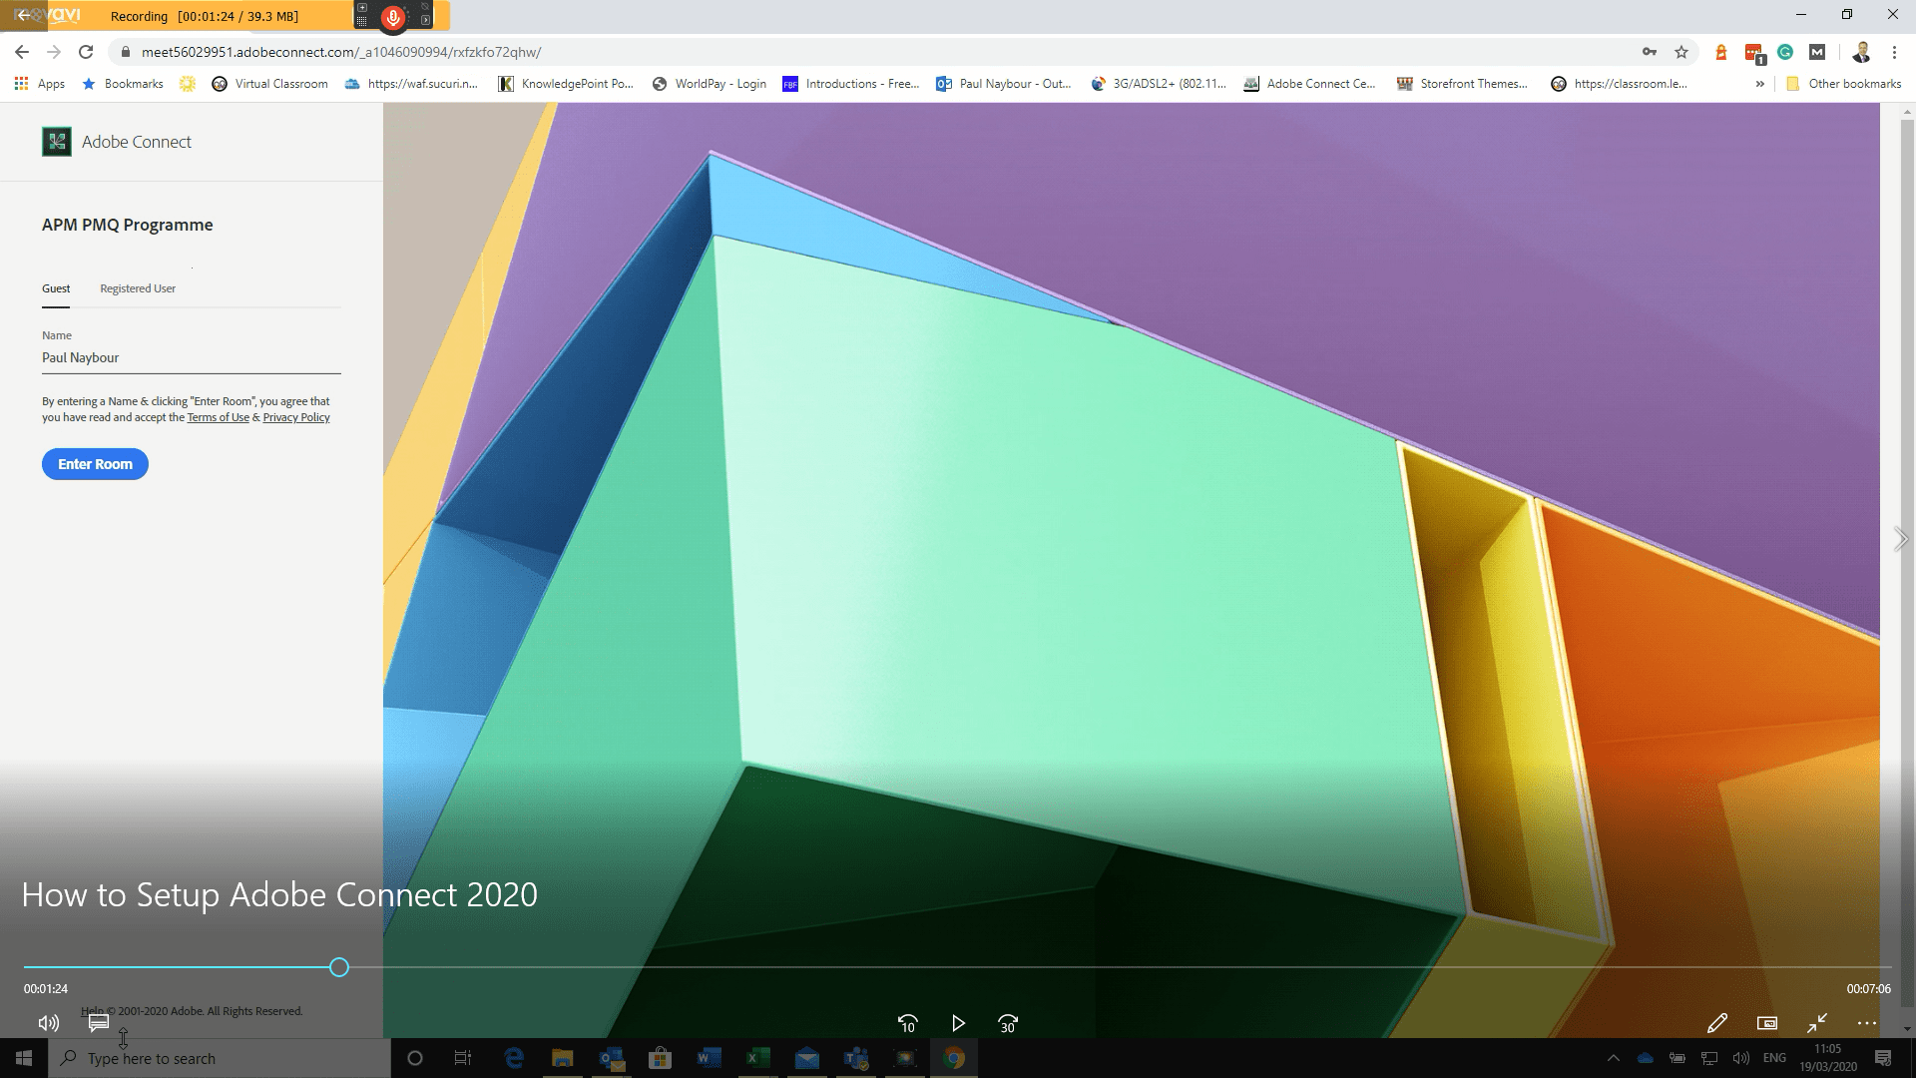
Task: Stop recording with the red microphone button
Action: [393, 16]
